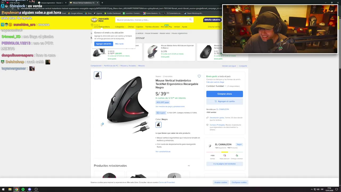The height and width of the screenshot is (192, 341).
Task: Click the volume icon in system tray
Action: pyautogui.click(x=318, y=189)
